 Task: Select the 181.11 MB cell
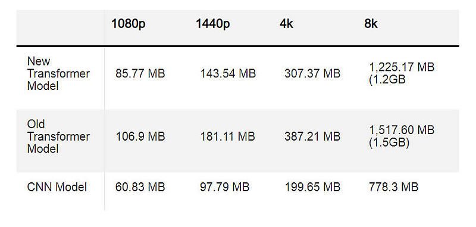point(227,137)
